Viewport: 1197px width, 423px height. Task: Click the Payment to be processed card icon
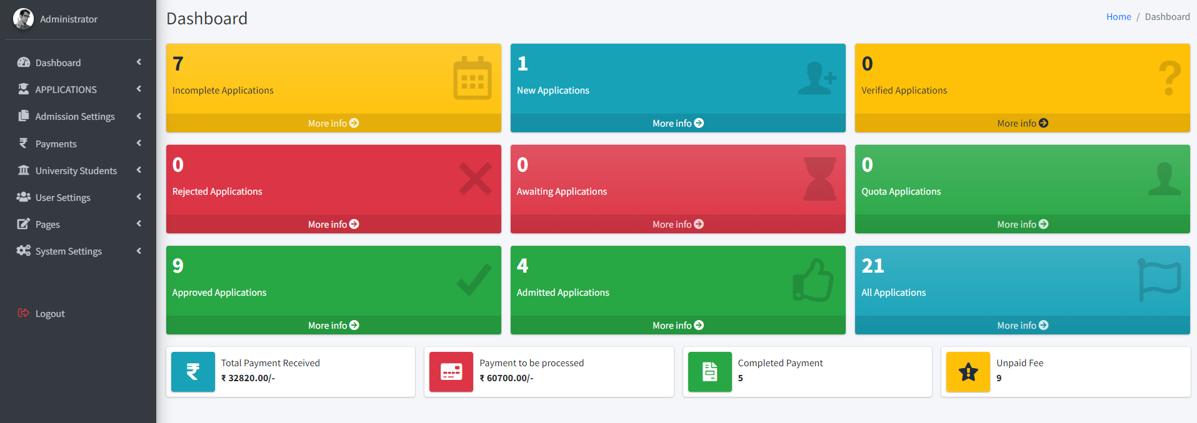(x=451, y=372)
